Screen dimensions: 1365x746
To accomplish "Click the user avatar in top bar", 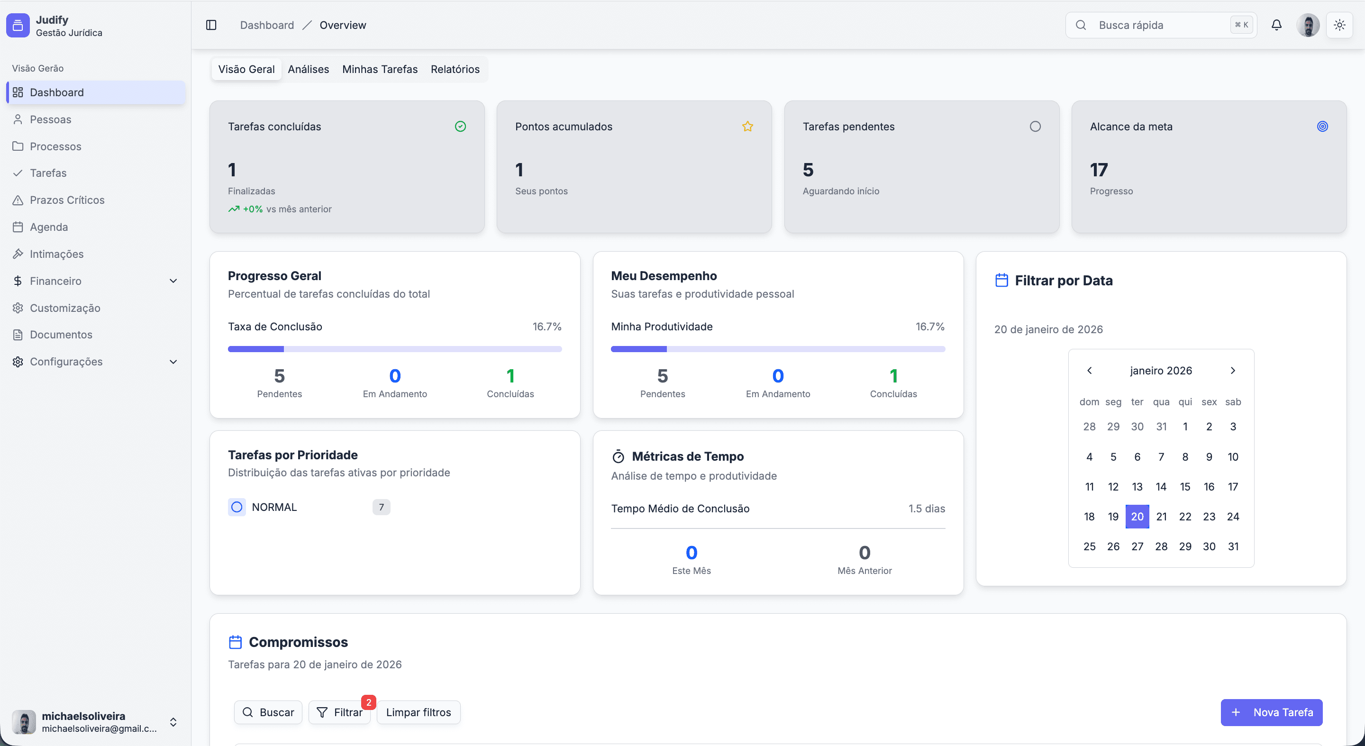I will point(1308,25).
